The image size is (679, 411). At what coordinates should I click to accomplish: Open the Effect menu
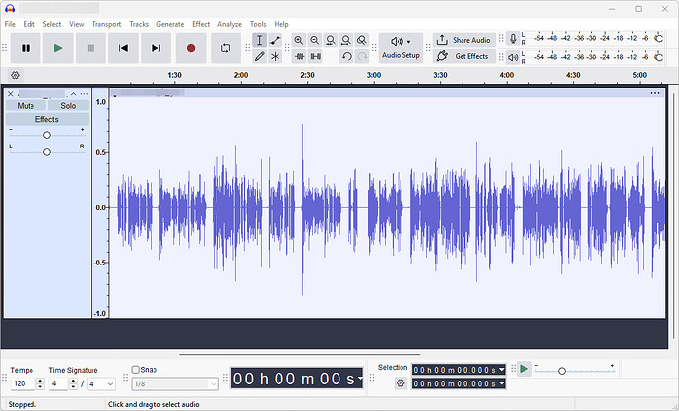click(x=201, y=24)
